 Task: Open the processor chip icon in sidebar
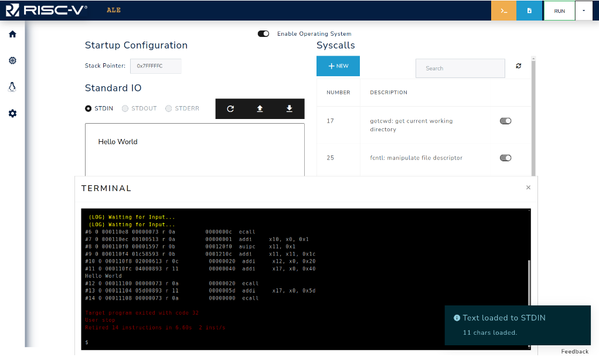(13, 60)
